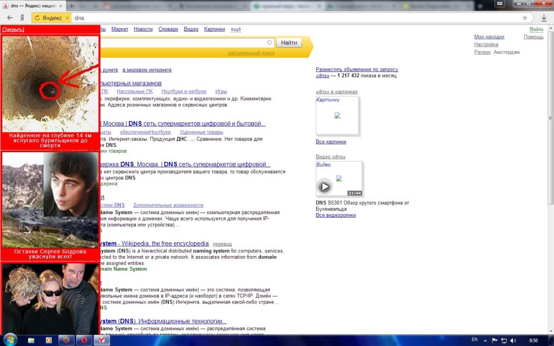Click the browser back arrow
Image resolution: width=554 pixels, height=346 pixels.
(x=10, y=18)
